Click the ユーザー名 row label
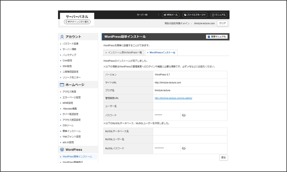Viewport: 287px width, 172px height. pyautogui.click(x=111, y=106)
